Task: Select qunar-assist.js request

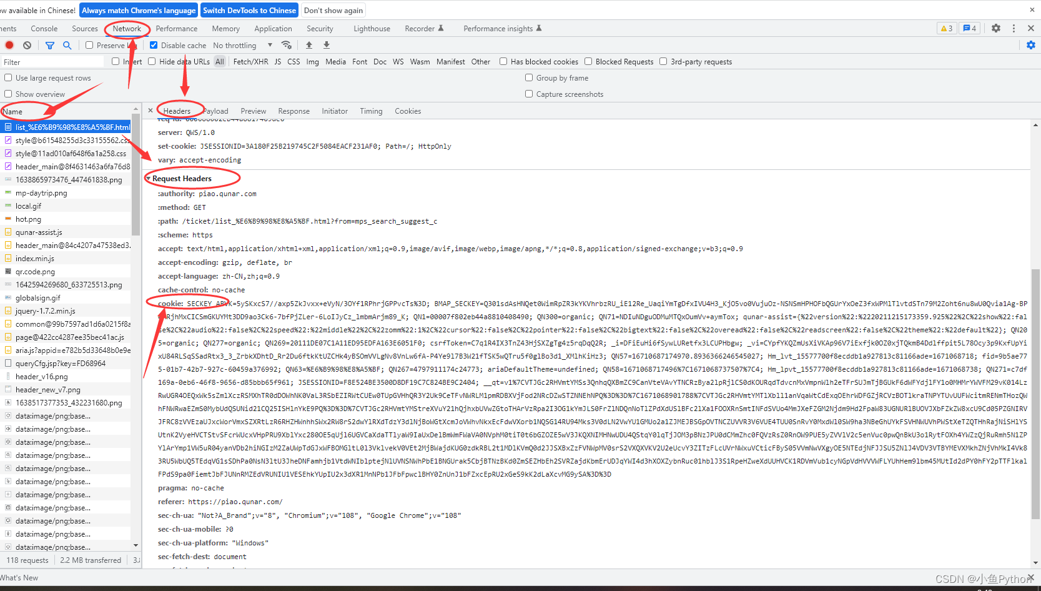Action: coord(66,232)
